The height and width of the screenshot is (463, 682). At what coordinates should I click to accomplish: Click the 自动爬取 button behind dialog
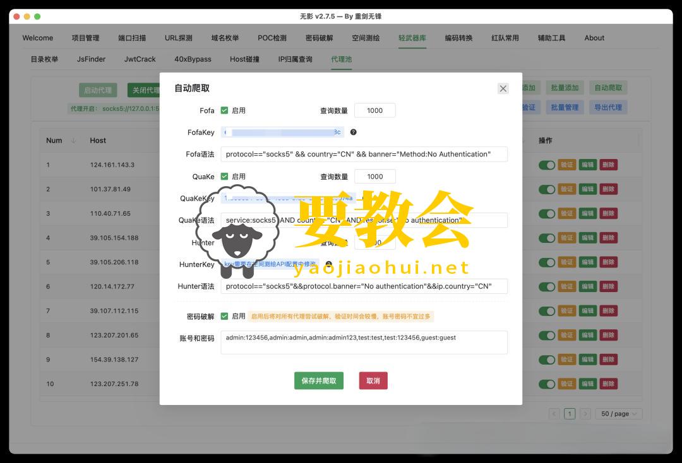click(x=609, y=88)
